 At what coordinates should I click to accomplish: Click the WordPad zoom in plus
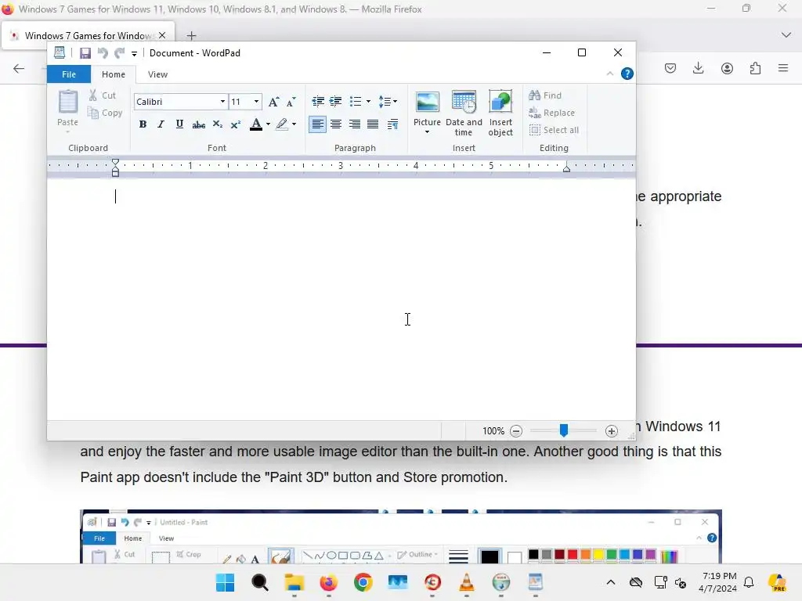[611, 431]
